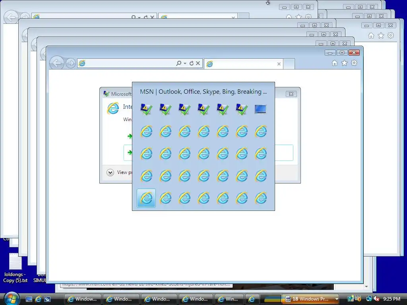Viewport: 407px width, 305px height.
Task: Stop loading in the front window's address bar
Action: [x=198, y=63]
